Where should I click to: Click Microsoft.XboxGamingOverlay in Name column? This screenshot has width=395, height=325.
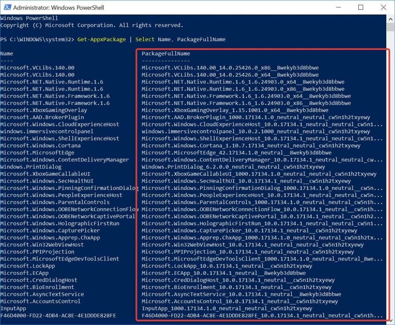coord(44,110)
